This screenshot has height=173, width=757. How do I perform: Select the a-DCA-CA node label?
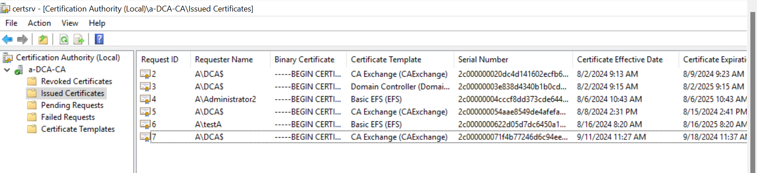47,70
